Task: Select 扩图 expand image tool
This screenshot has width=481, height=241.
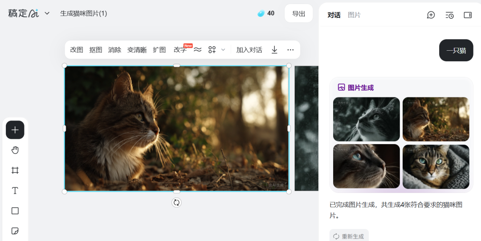Action: point(159,50)
